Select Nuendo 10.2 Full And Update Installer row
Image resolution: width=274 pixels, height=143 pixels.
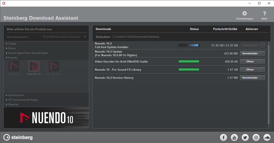pyautogui.click(x=180, y=45)
